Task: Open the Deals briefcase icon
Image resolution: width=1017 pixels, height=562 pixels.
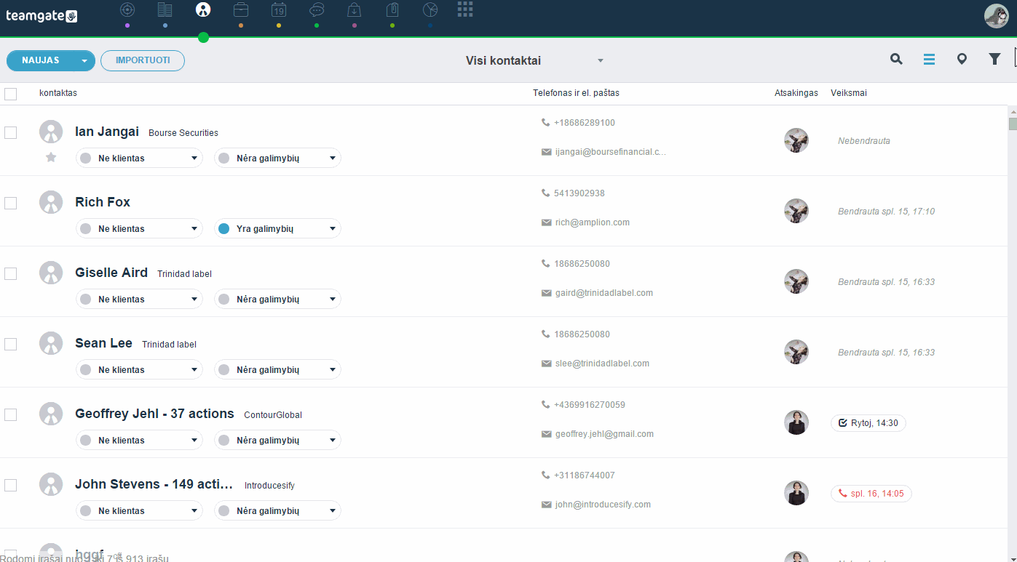Action: click(x=241, y=9)
